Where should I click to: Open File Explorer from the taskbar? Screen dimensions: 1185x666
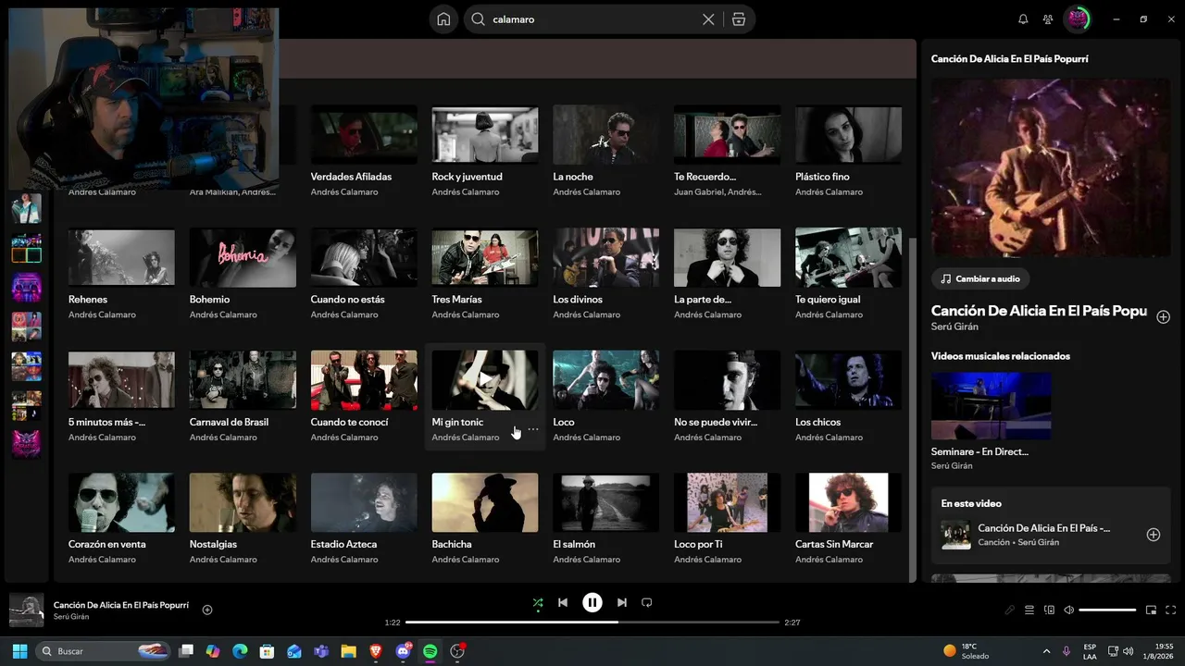pos(348,651)
